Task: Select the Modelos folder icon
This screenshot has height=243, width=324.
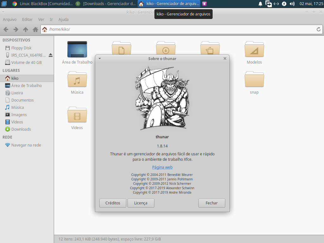Action: (254, 49)
